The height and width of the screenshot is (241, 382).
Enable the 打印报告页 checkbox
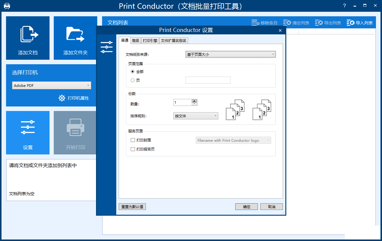(x=133, y=149)
